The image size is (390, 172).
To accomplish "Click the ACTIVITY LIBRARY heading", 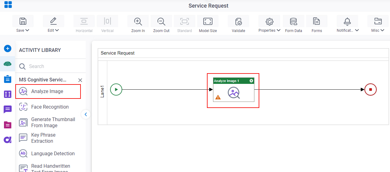I will 40,50.
